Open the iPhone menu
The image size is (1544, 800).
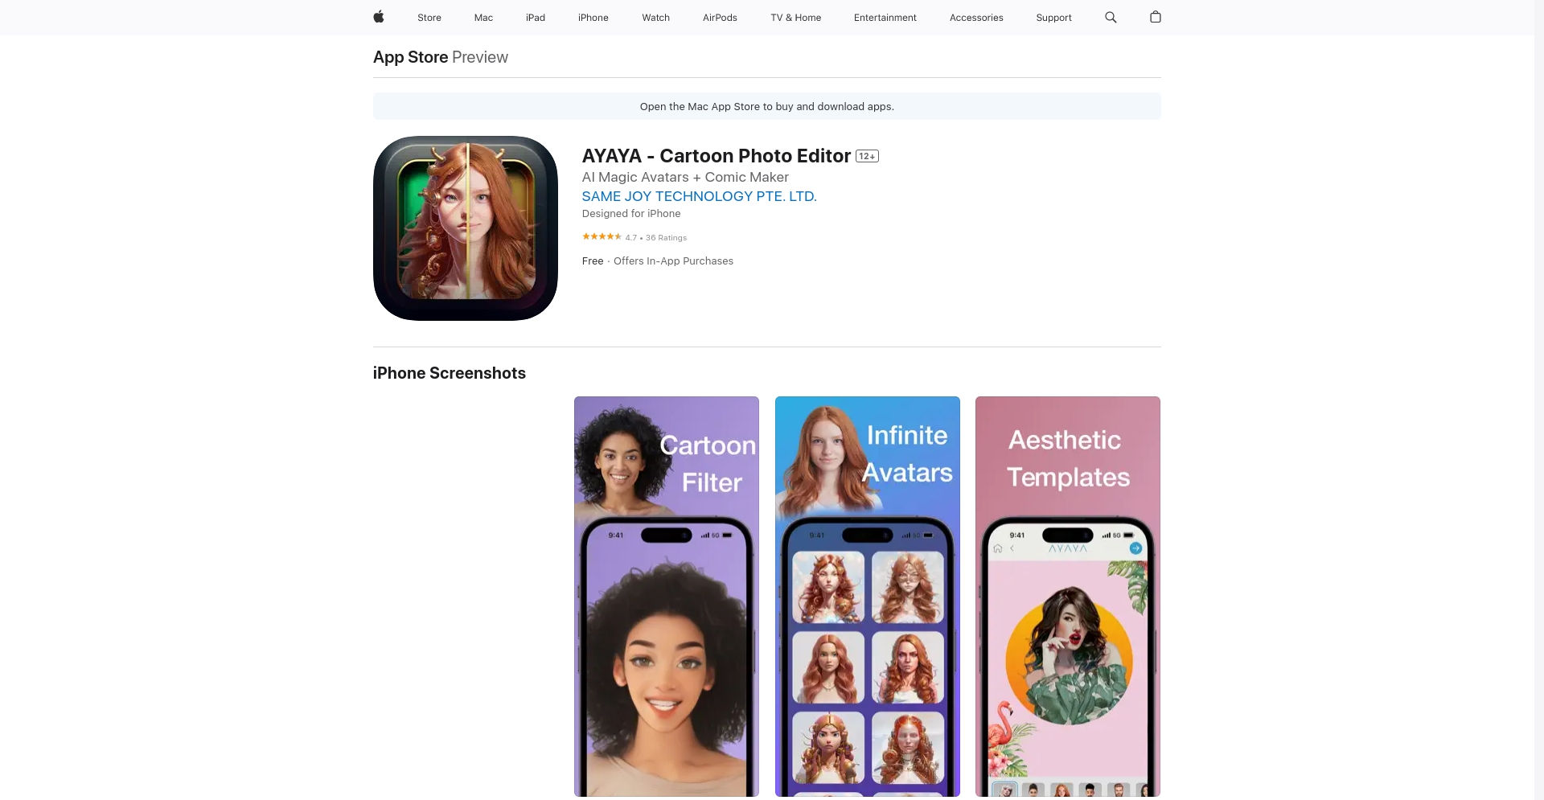(x=593, y=18)
